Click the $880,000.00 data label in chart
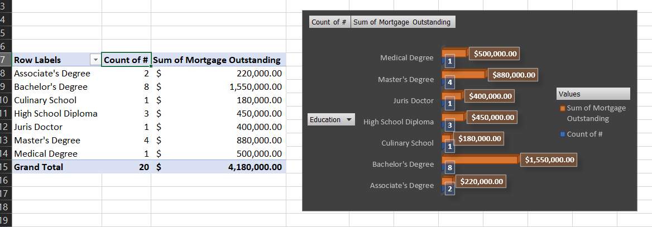The image size is (652, 227). [514, 75]
